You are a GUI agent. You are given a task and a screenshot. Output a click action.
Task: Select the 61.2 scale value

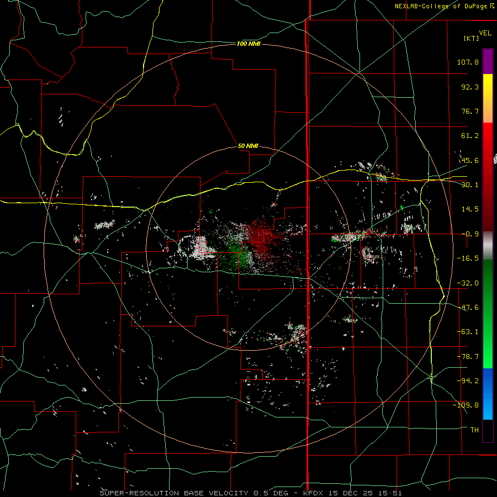(x=470, y=136)
